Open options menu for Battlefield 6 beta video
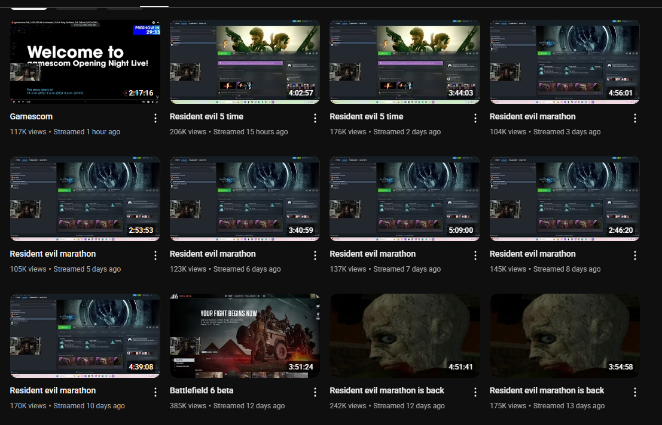Screen dimensions: 662x425 click(x=315, y=392)
